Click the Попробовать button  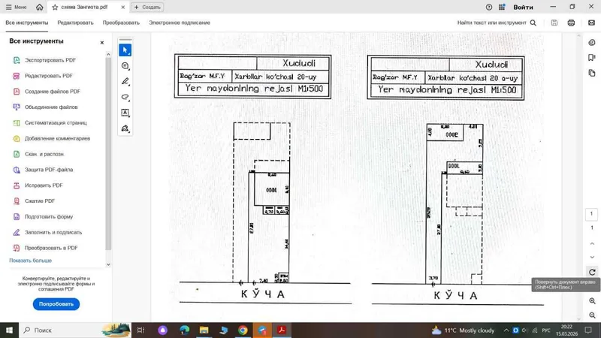coord(56,304)
